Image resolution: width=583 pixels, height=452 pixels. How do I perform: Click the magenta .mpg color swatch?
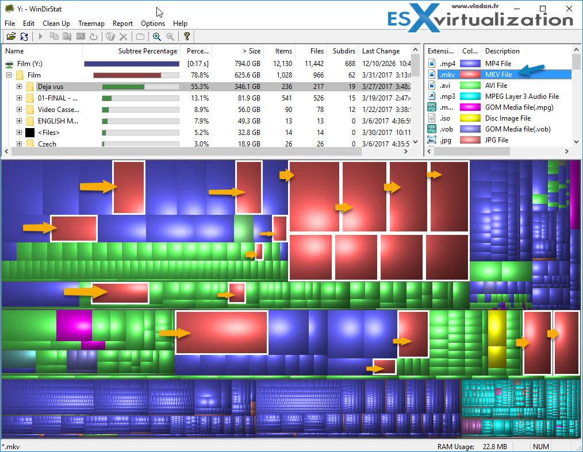pos(470,107)
